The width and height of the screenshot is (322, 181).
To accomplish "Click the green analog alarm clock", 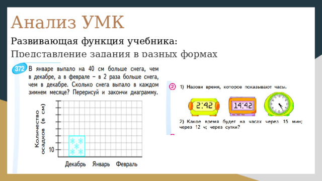I will (x=279, y=104).
